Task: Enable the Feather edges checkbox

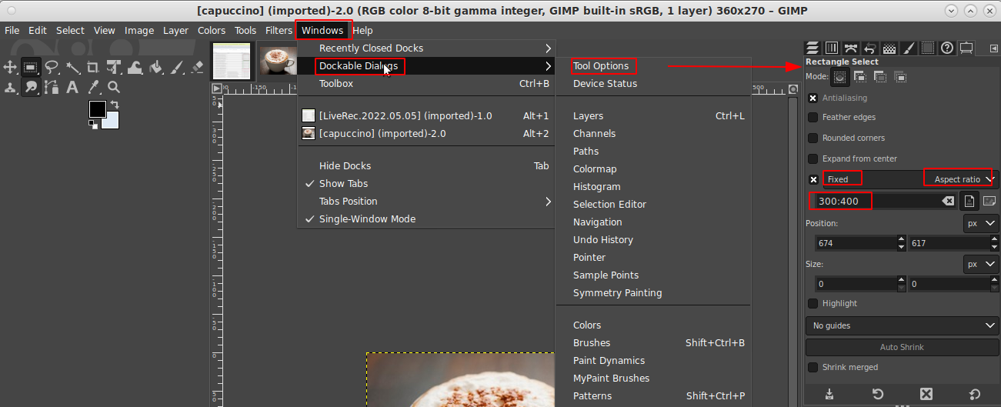Action: (812, 118)
